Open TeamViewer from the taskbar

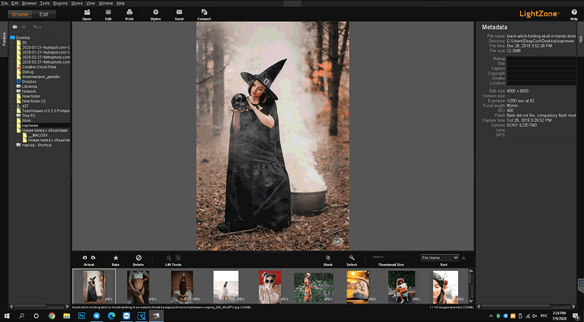[x=127, y=316]
